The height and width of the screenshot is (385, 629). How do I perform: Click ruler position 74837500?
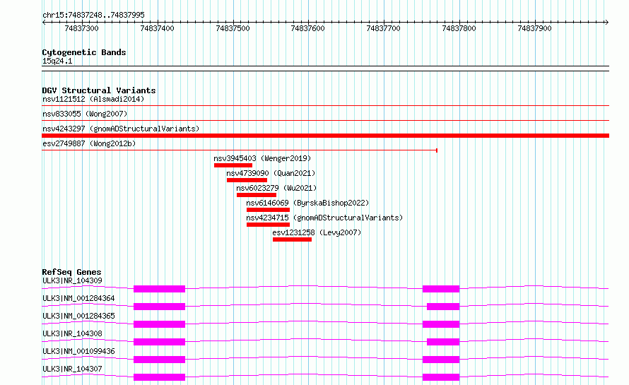click(x=233, y=28)
